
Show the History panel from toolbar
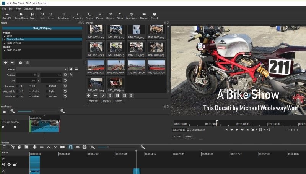coord(110,16)
